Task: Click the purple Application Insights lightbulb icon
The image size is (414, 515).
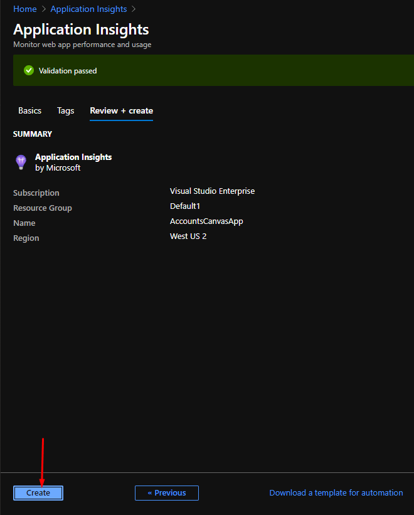Action: (21, 162)
